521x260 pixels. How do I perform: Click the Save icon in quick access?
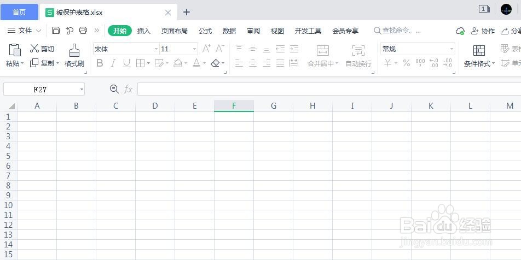[x=56, y=31]
